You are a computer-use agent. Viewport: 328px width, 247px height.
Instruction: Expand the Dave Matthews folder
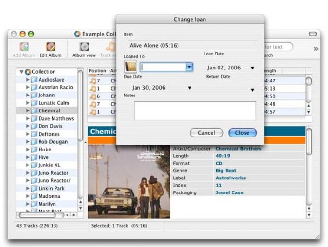(27, 118)
